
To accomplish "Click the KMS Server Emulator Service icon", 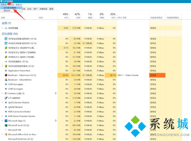I will pos(6,116).
